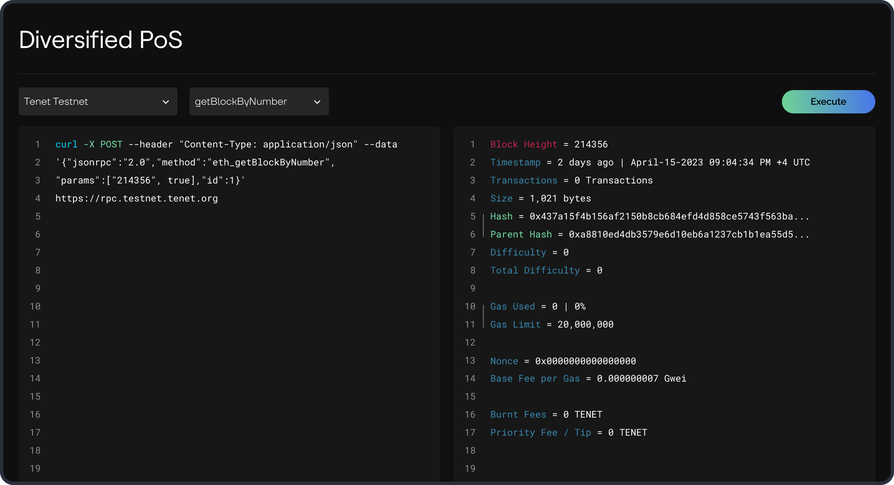Select the Timestamp output line

tap(650, 162)
